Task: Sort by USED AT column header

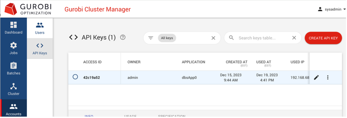Action: click(263, 62)
